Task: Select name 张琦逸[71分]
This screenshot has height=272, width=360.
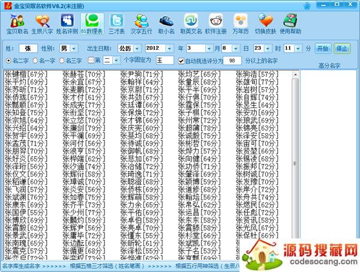Action: 142,174
